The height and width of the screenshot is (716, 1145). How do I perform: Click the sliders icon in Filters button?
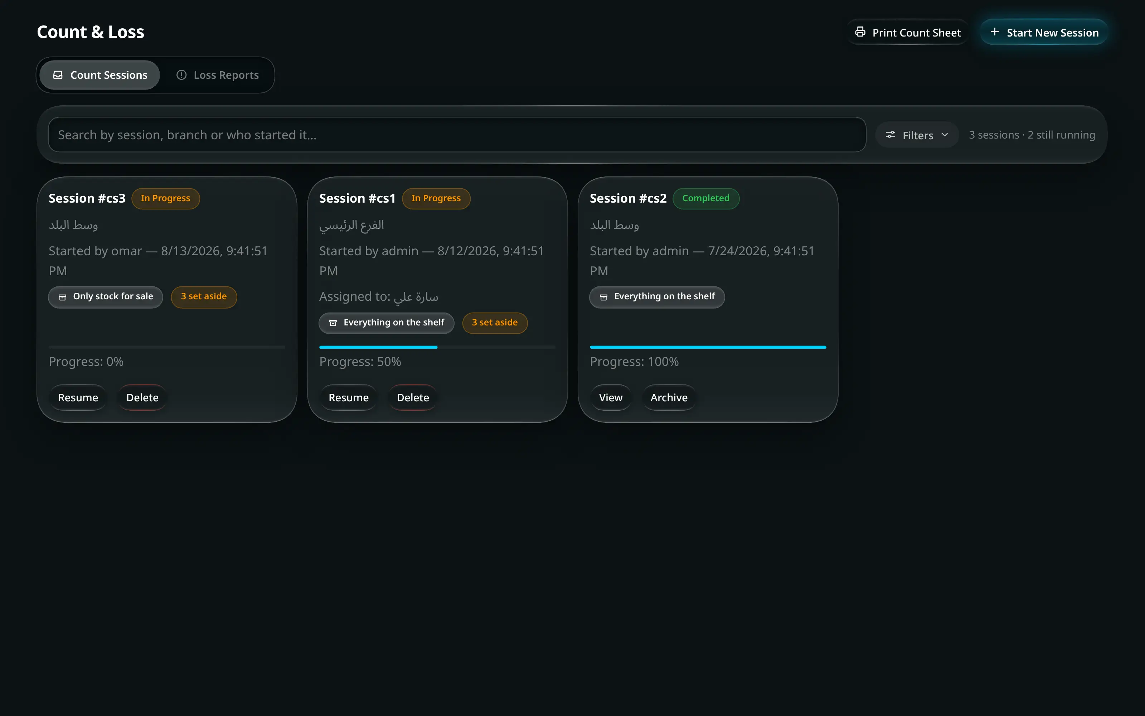pos(891,135)
